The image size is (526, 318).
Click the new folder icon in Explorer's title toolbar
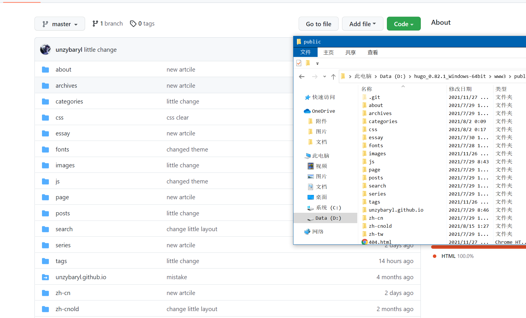point(308,63)
